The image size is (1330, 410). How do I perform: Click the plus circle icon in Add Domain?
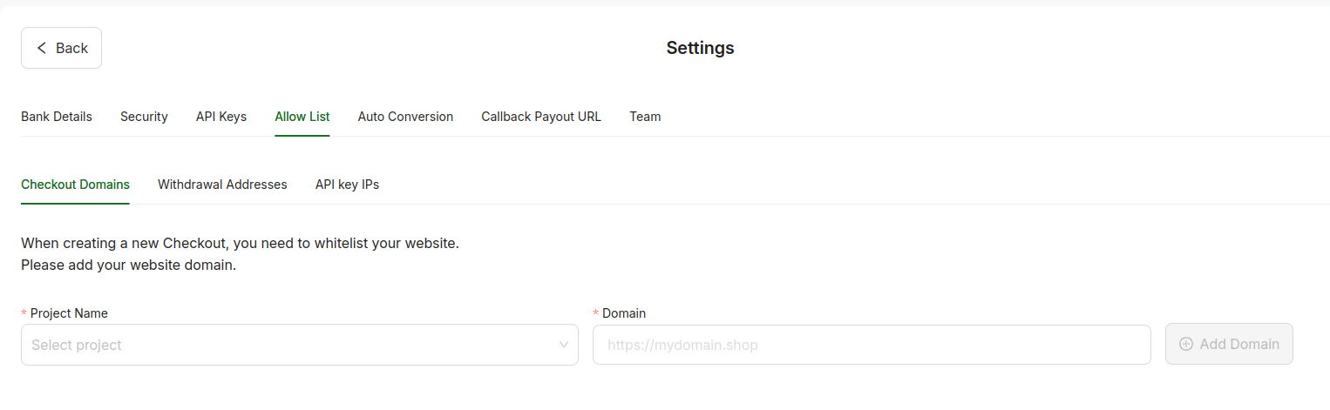(1185, 344)
